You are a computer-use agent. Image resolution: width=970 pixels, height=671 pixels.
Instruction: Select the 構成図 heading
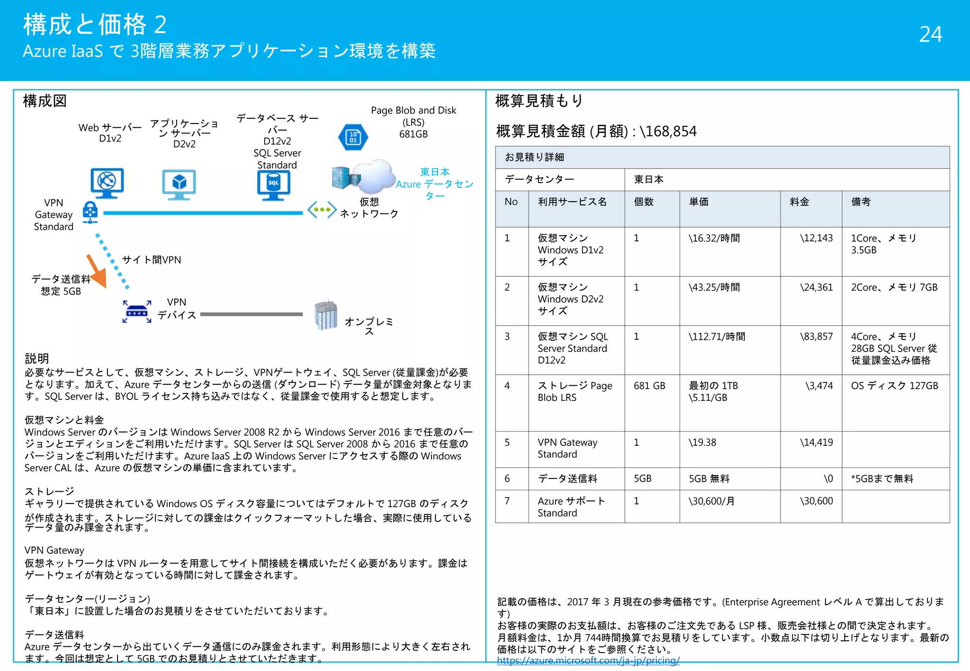pyautogui.click(x=45, y=101)
